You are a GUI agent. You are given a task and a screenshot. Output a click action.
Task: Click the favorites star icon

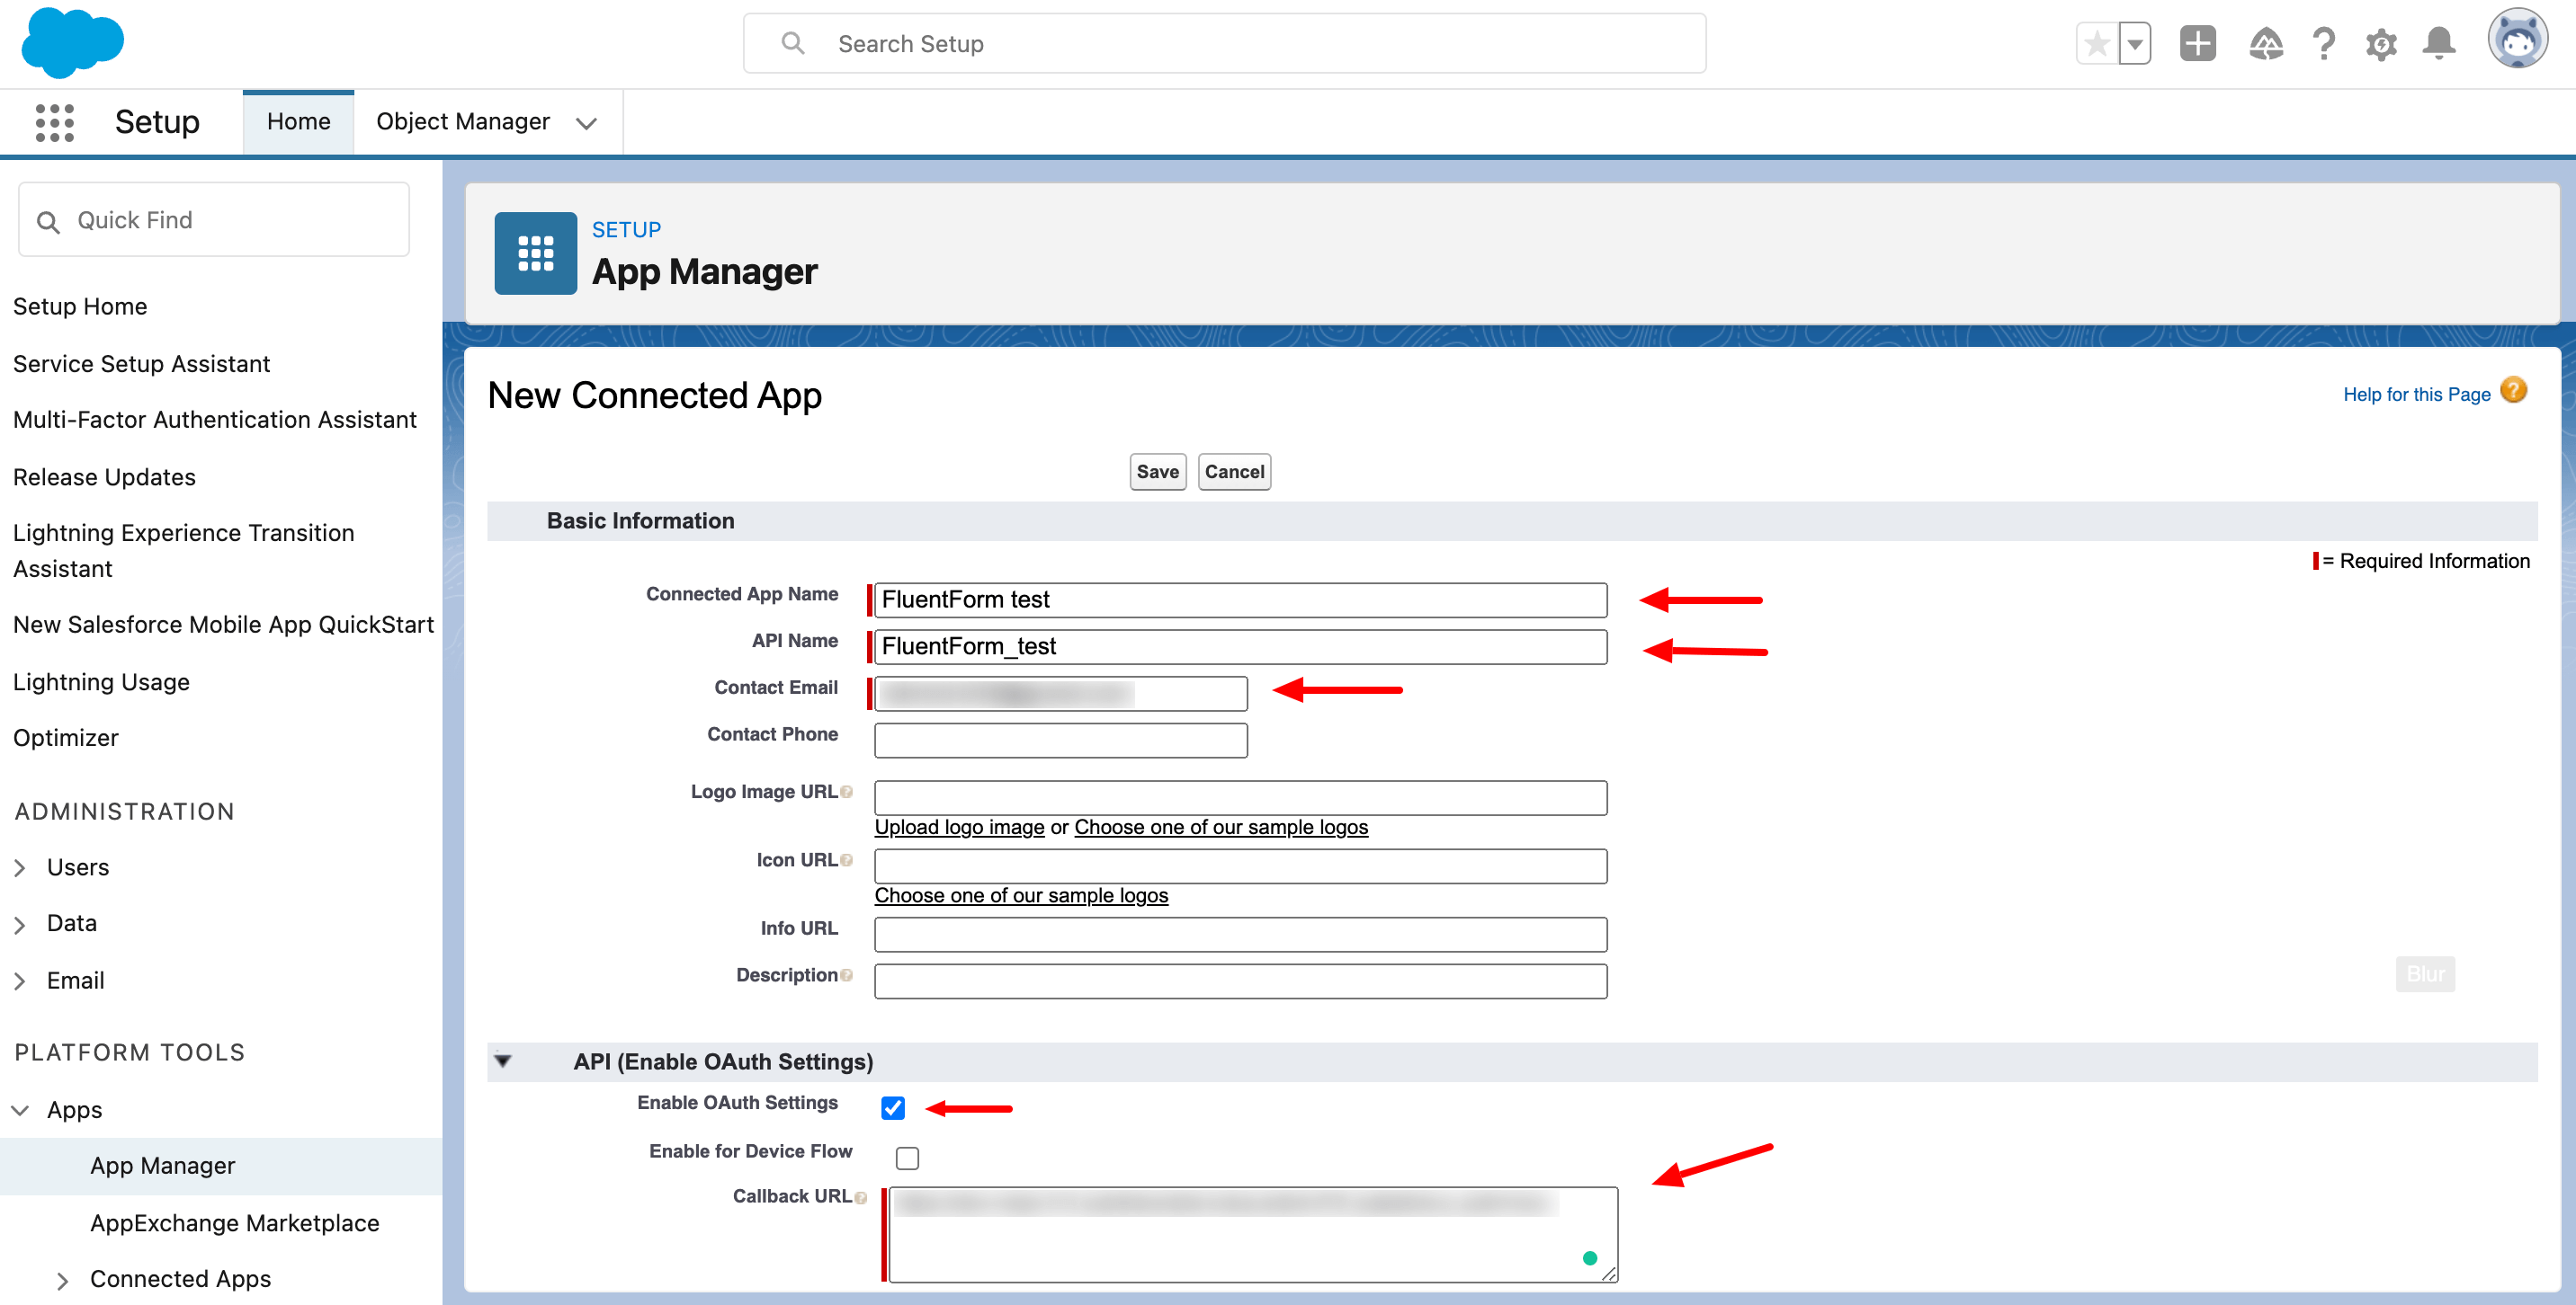pyautogui.click(x=2097, y=44)
